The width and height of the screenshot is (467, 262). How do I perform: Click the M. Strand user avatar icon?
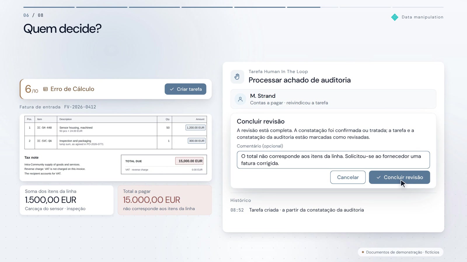(240, 99)
